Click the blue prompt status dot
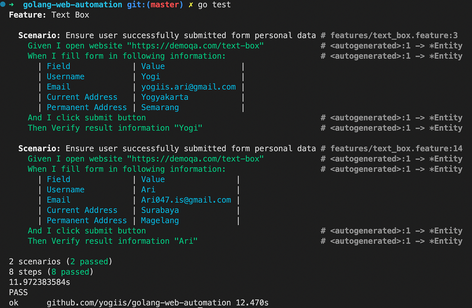This screenshot has height=308, width=472. (x=3, y=4)
